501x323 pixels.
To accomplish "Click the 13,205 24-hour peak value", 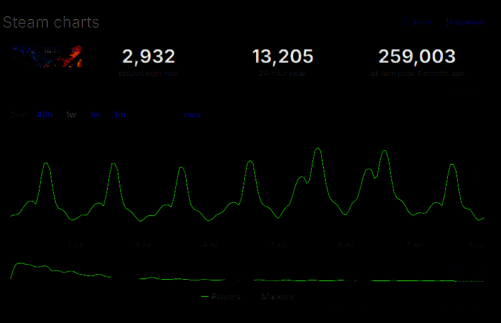I will coord(282,57).
